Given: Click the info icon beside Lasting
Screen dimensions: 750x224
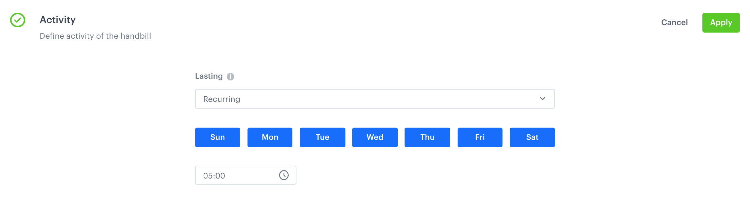Looking at the screenshot, I should click(231, 77).
